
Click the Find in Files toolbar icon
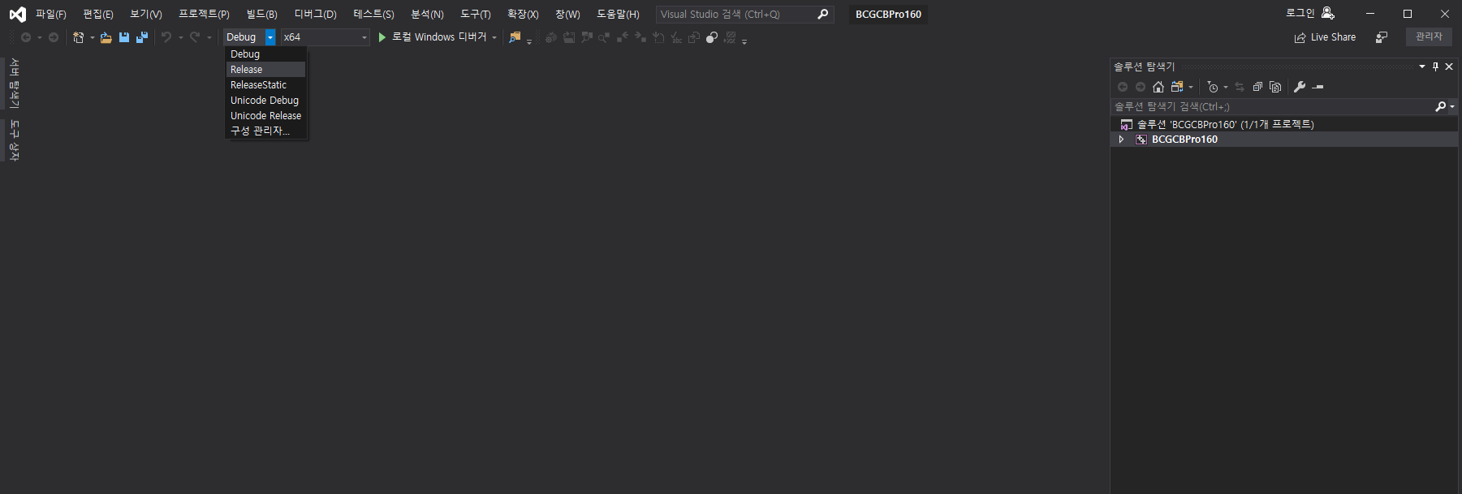pos(515,37)
